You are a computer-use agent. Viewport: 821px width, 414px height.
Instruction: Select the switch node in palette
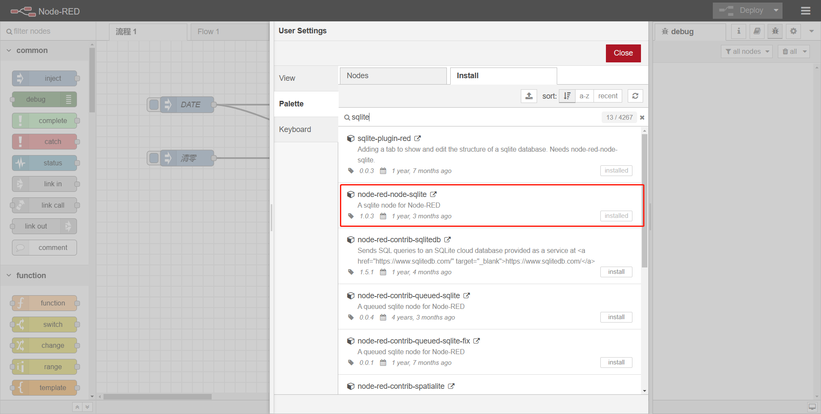point(45,325)
